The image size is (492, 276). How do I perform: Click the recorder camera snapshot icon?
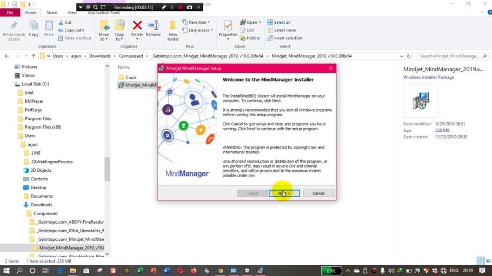(x=189, y=7)
